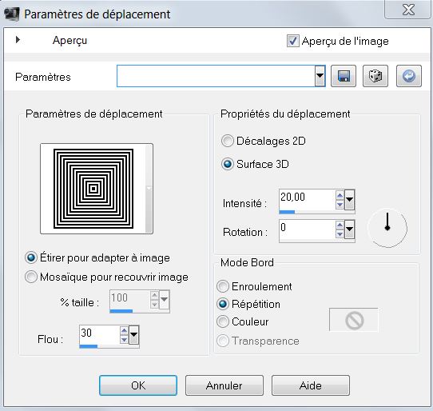Expand the Aperçu preview triangle
The height and width of the screenshot is (411, 433).
18,40
